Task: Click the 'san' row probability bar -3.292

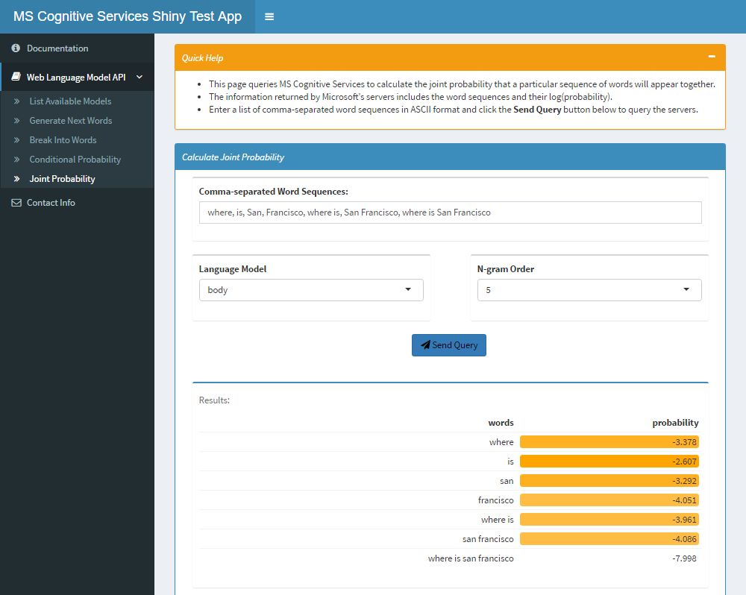Action: point(609,481)
